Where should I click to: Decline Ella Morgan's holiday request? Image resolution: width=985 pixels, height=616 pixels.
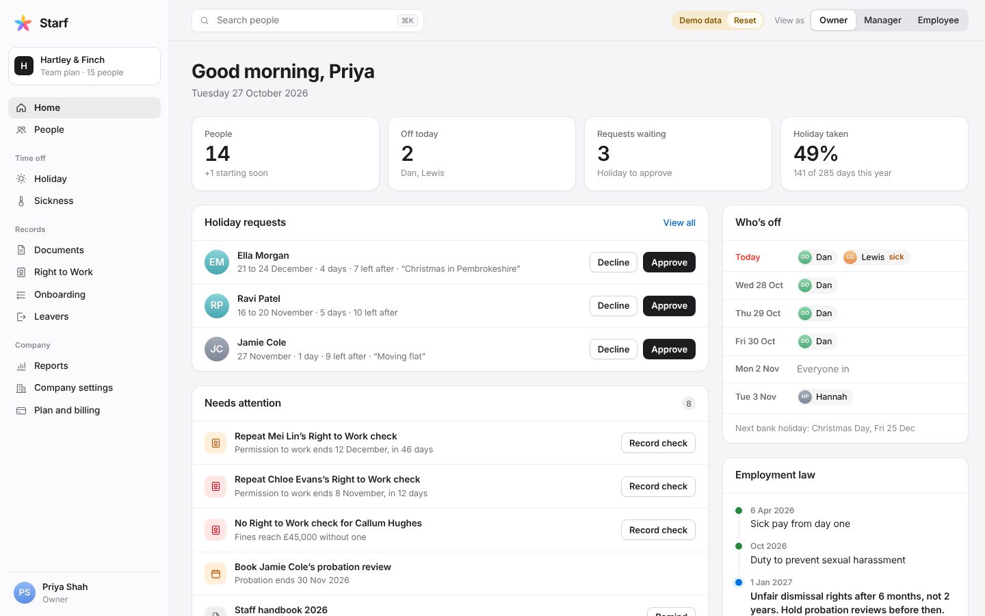click(x=614, y=262)
